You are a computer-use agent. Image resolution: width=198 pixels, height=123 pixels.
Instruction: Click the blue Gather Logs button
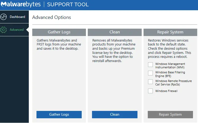(59, 115)
